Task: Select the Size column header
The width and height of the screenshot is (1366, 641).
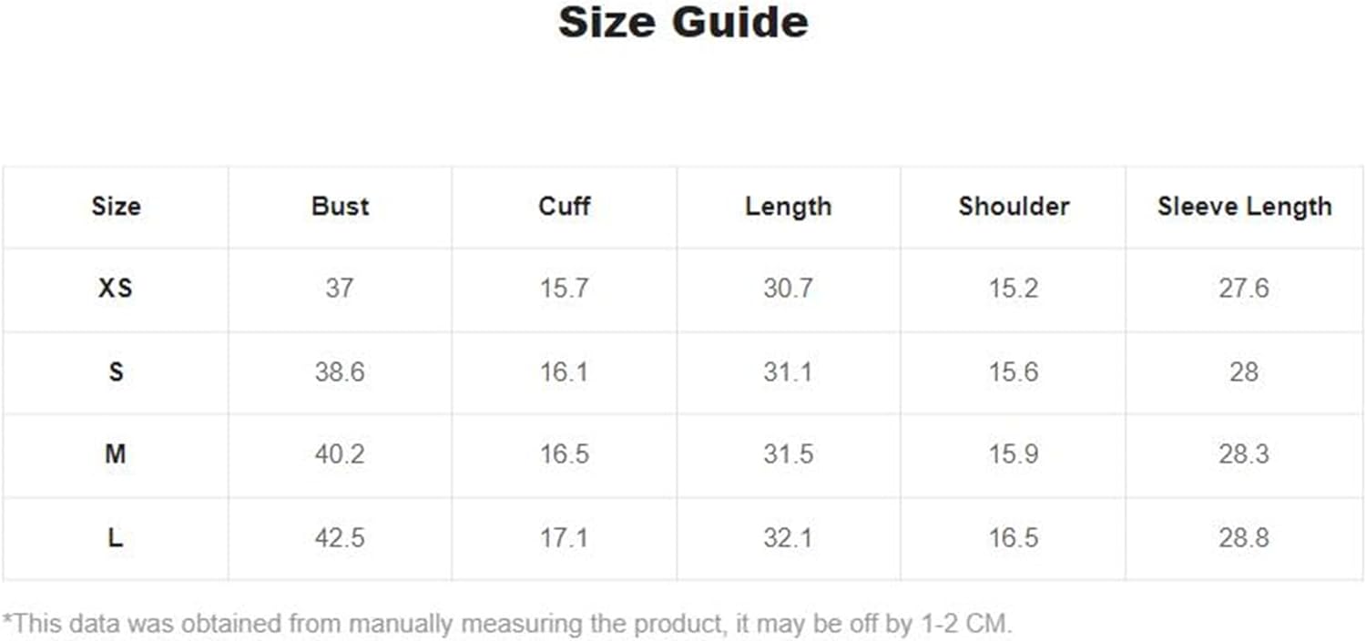Action: pyautogui.click(x=116, y=207)
